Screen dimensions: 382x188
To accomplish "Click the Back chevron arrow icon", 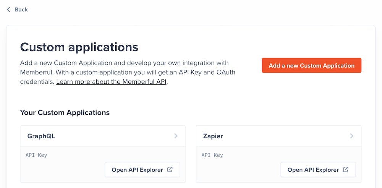I will [8, 10].
